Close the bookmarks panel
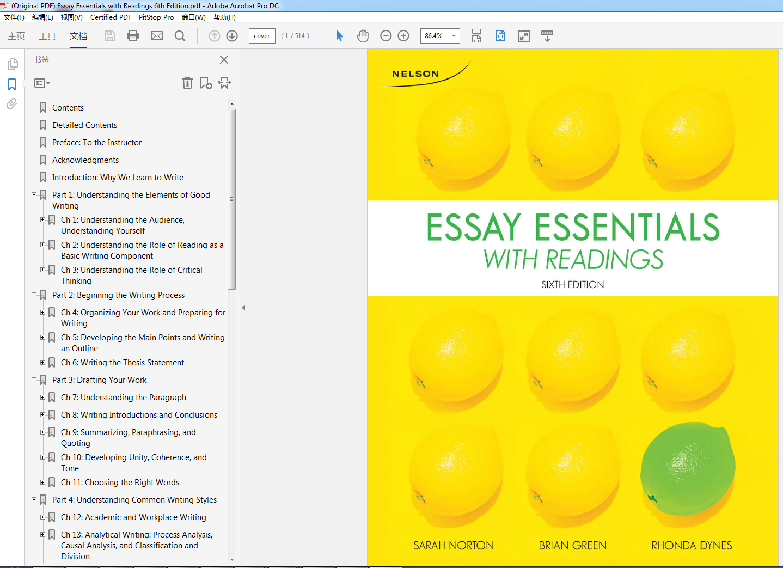 coord(224,60)
